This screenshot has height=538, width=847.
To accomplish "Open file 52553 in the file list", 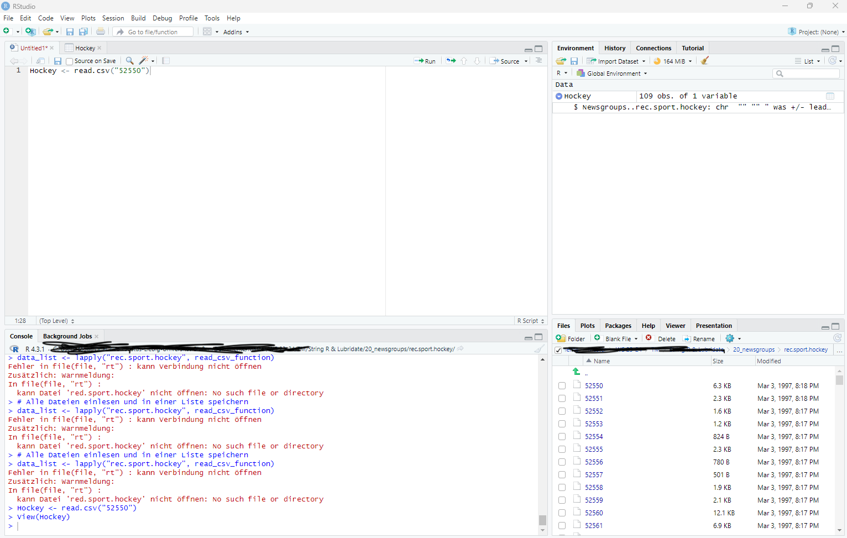I will click(x=594, y=424).
